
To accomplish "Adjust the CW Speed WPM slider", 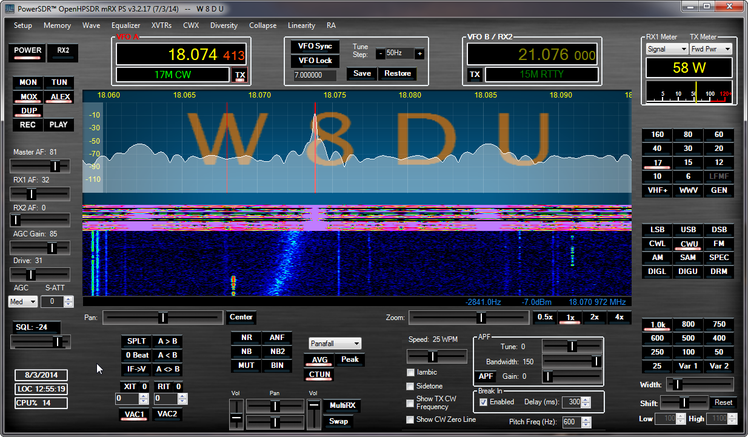I will 436,356.
